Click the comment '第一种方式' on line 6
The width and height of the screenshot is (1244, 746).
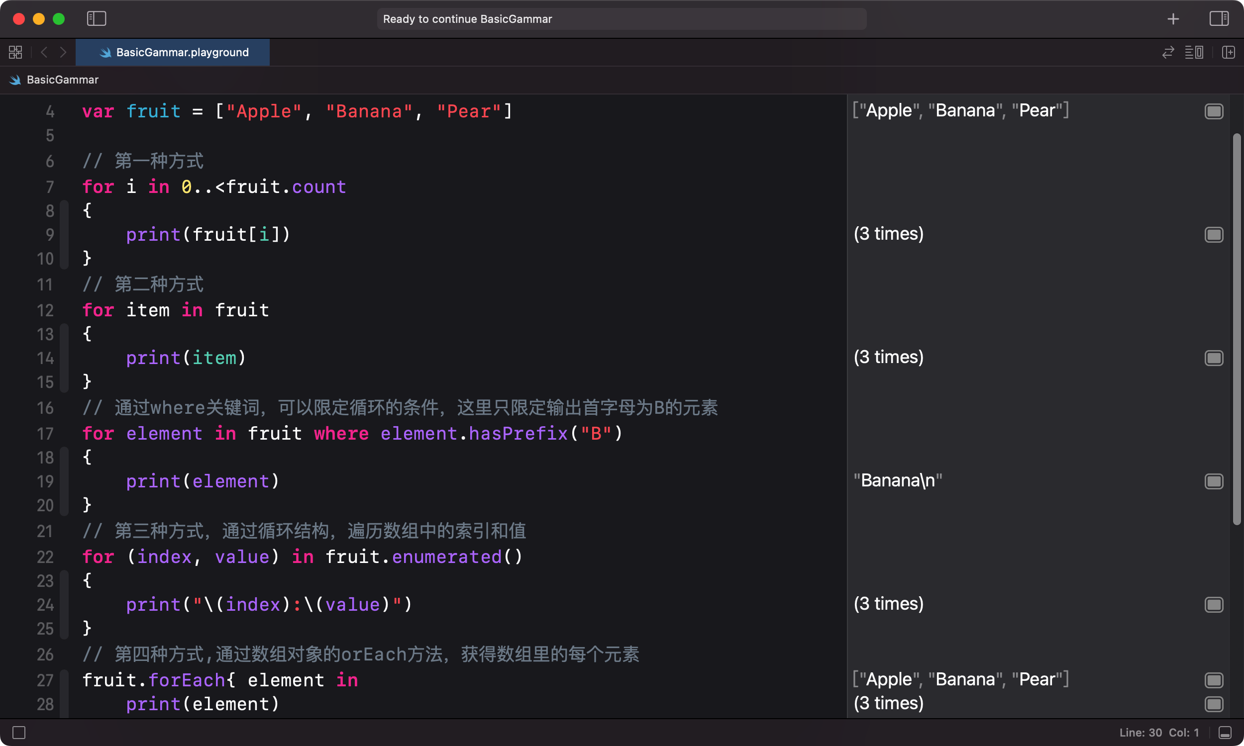pyautogui.click(x=159, y=161)
